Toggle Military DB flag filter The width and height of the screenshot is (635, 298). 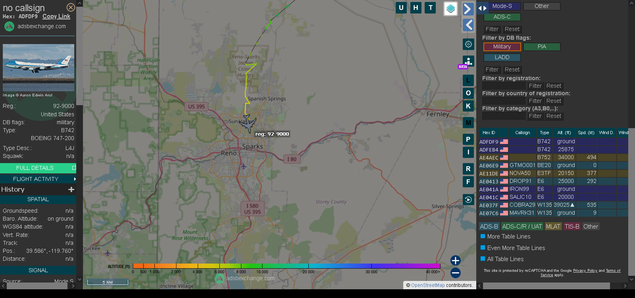(x=502, y=47)
